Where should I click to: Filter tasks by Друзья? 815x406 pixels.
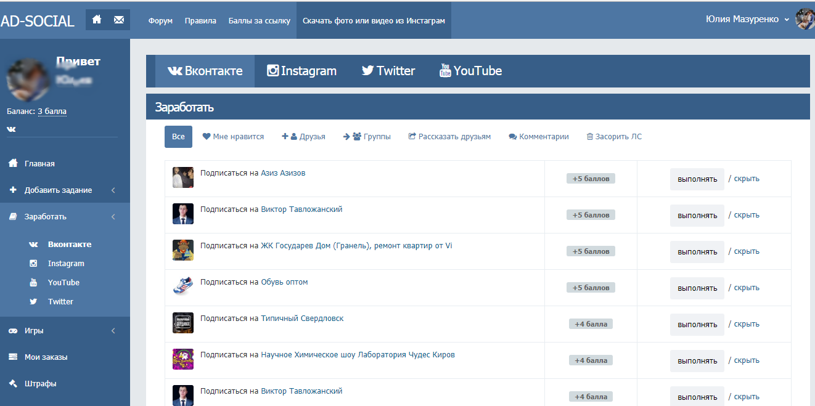pyautogui.click(x=303, y=137)
